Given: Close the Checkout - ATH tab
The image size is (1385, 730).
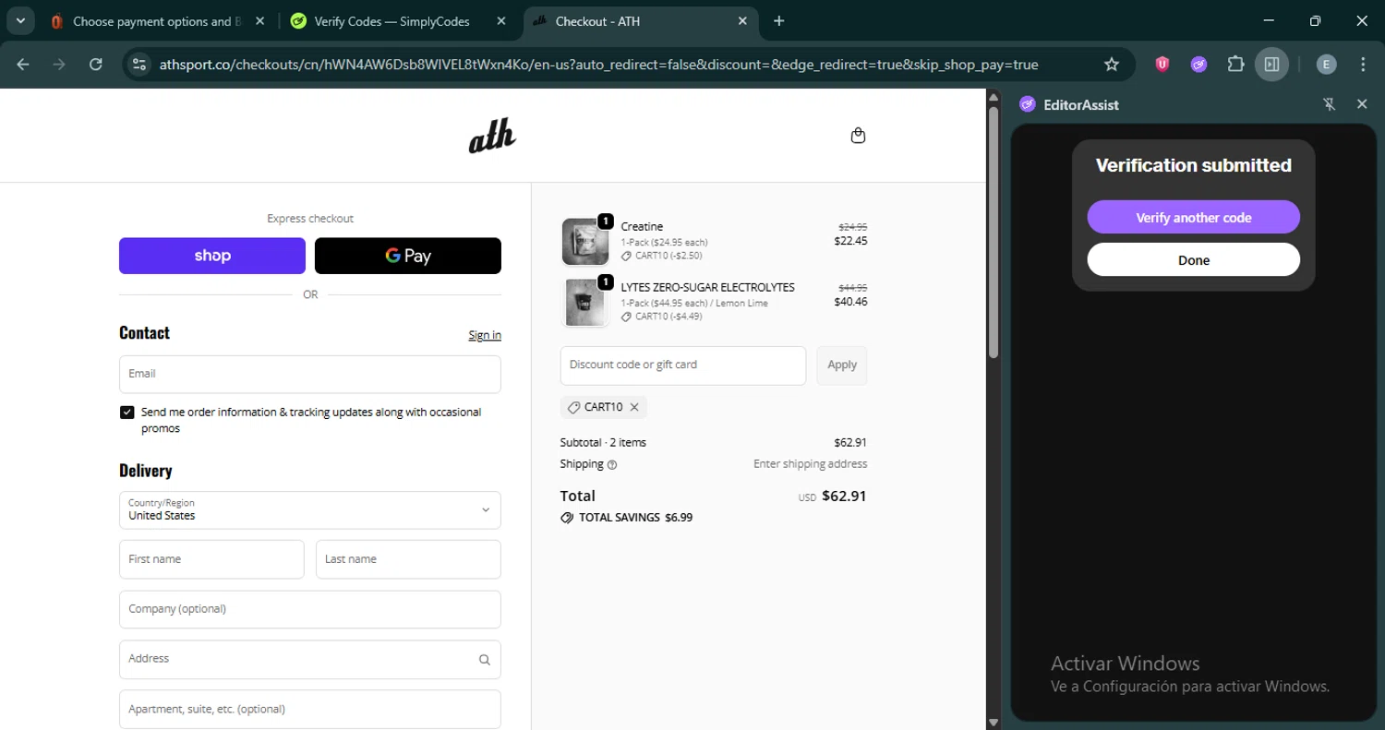Looking at the screenshot, I should (x=744, y=21).
